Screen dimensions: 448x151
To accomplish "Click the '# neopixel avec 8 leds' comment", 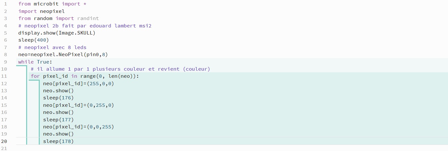I will [52, 47].
